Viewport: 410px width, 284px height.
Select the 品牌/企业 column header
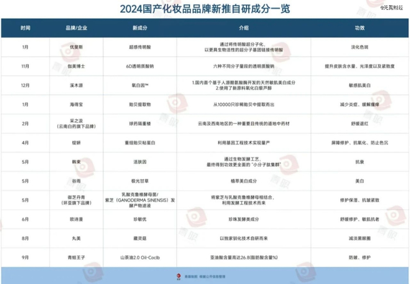coord(76,28)
